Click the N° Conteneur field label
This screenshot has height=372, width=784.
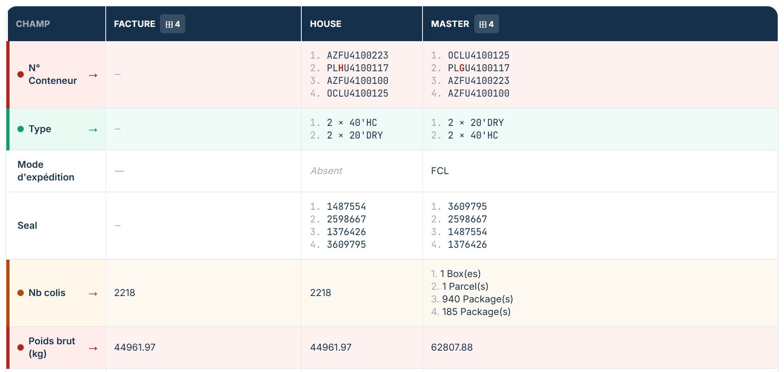(x=53, y=74)
